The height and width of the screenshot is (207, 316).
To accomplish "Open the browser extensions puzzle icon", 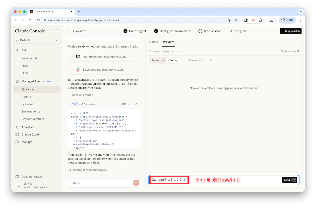I will [x=260, y=20].
